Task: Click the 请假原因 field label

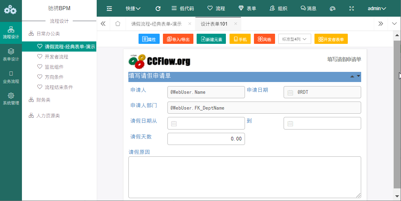Action: [139, 152]
